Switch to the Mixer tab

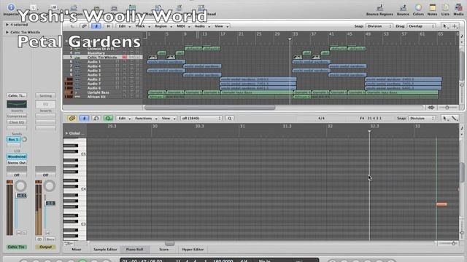[x=77, y=250]
